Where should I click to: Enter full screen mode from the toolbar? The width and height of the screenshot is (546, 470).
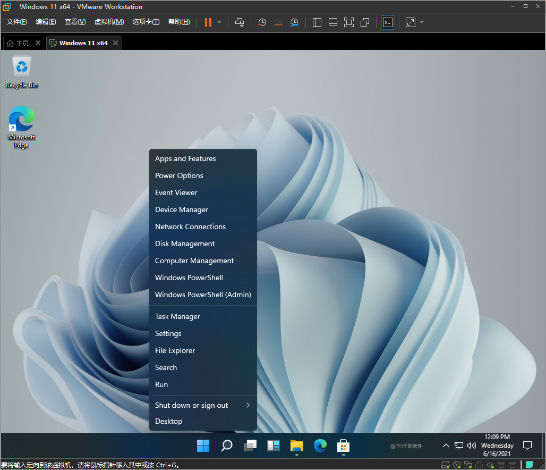349,22
